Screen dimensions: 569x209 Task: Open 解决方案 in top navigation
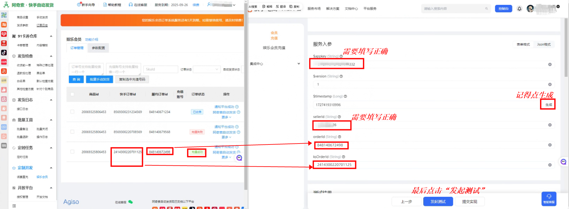coord(332,9)
